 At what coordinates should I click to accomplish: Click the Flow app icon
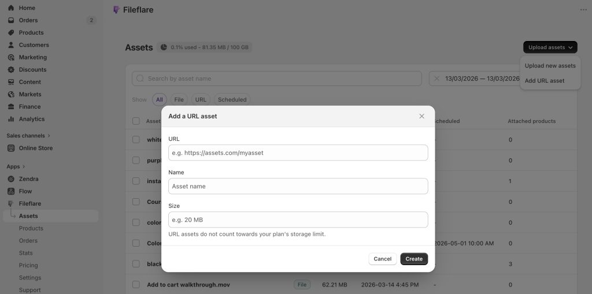pos(11,191)
